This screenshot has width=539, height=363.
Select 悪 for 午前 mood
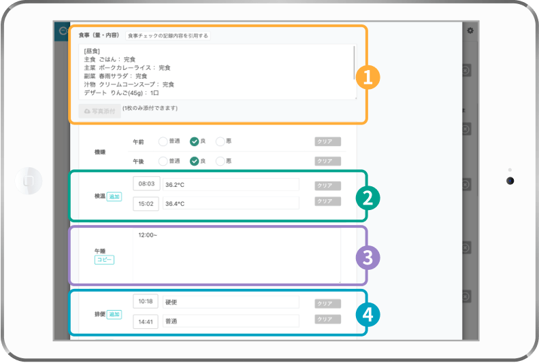(x=220, y=141)
